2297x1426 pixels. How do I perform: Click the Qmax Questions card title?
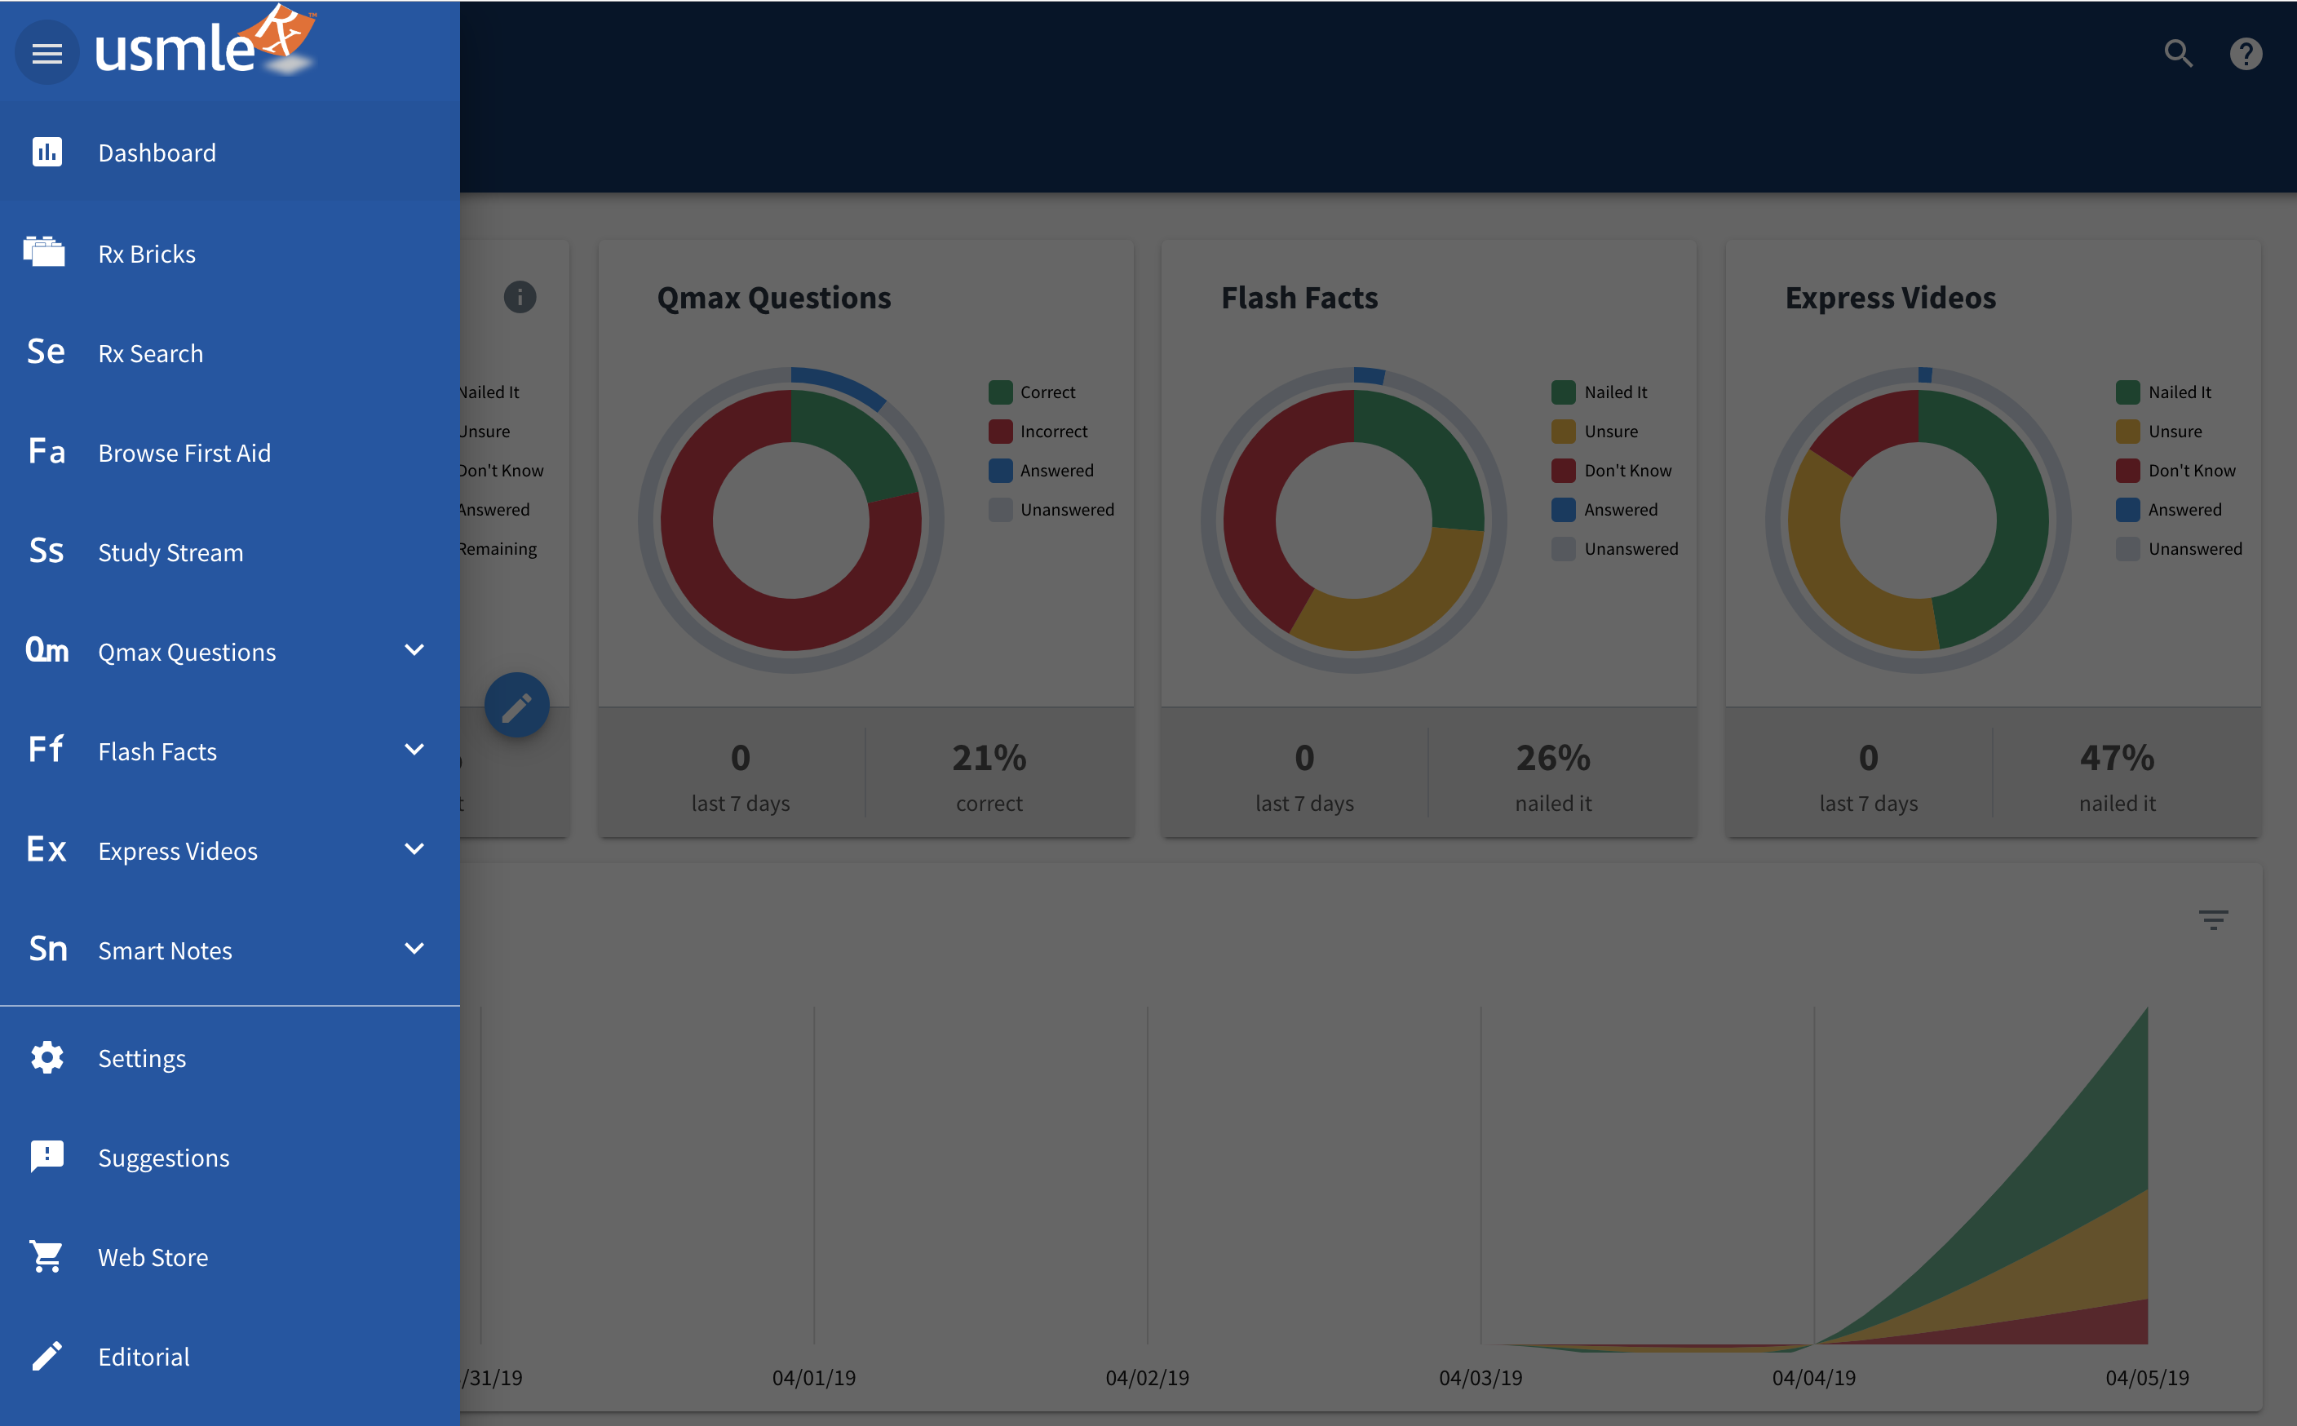[x=773, y=297]
